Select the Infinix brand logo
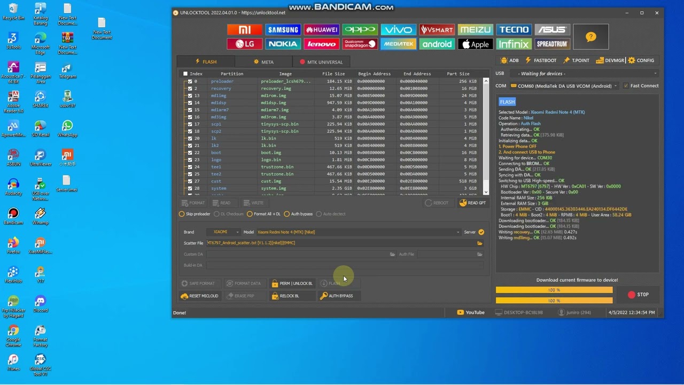This screenshot has width=684, height=385. point(514,44)
